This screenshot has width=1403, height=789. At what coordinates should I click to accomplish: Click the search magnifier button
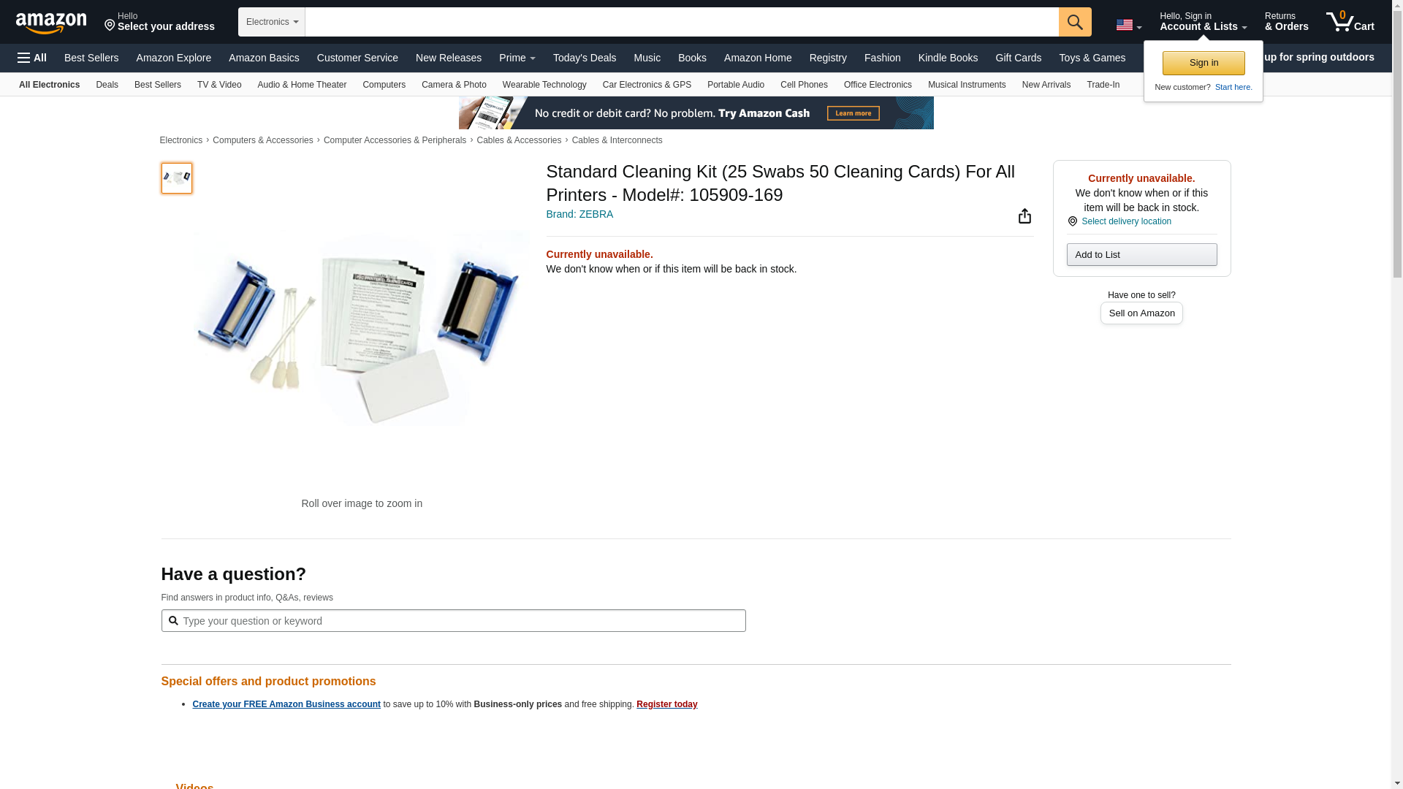[x=1075, y=22]
